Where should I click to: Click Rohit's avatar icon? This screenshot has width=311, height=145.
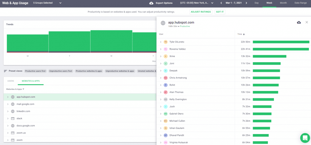[166, 85]
